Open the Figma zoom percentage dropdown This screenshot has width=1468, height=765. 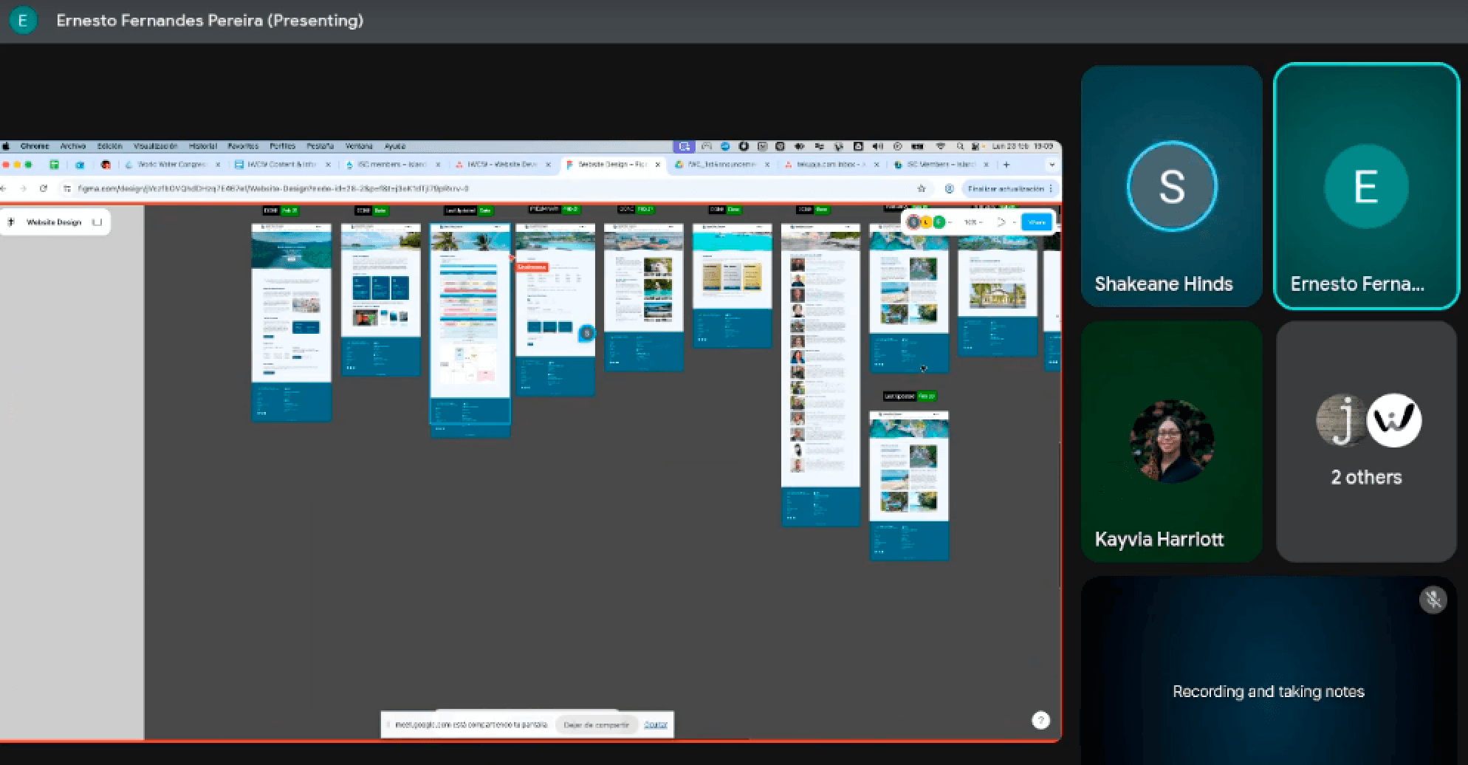click(x=973, y=222)
